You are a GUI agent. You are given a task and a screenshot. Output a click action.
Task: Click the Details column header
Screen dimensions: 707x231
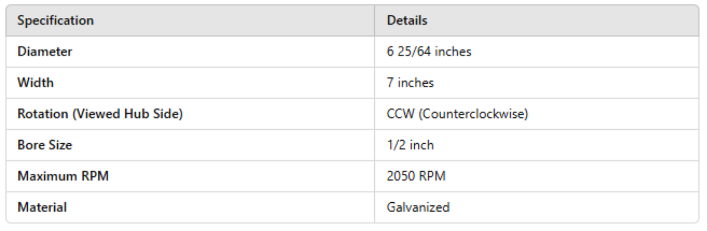coord(407,21)
